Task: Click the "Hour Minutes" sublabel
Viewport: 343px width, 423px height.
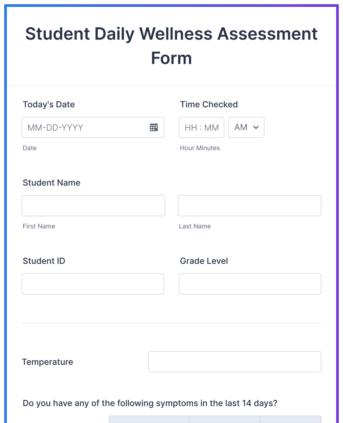Action: click(200, 148)
